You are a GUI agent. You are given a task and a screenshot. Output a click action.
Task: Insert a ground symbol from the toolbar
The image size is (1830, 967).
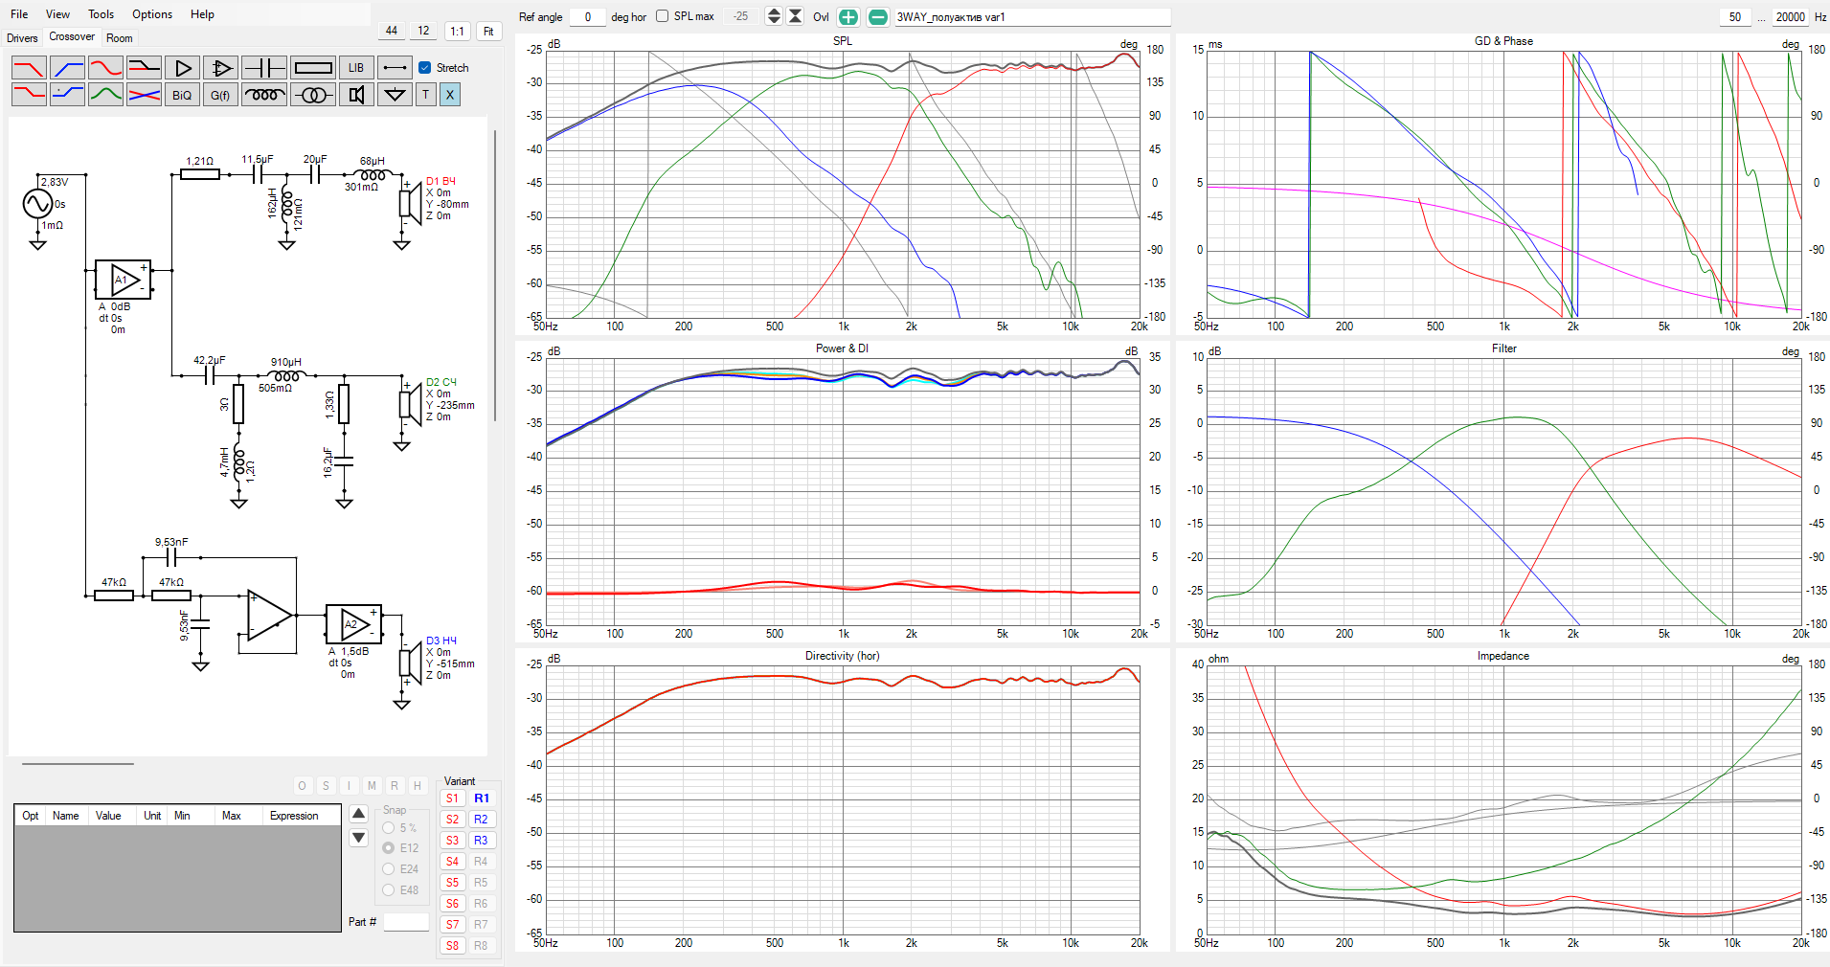tap(395, 95)
